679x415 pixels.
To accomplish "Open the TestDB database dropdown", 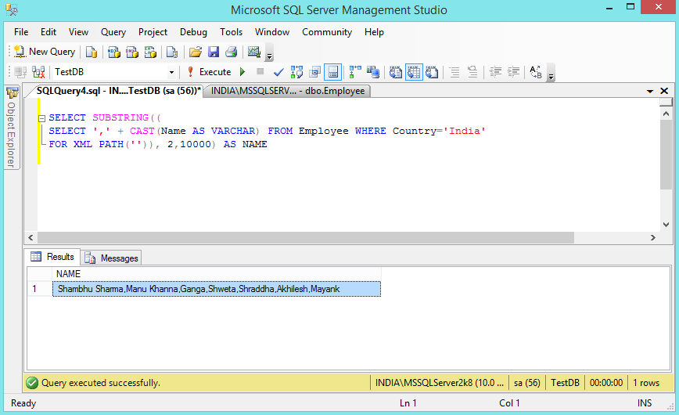I will (171, 72).
